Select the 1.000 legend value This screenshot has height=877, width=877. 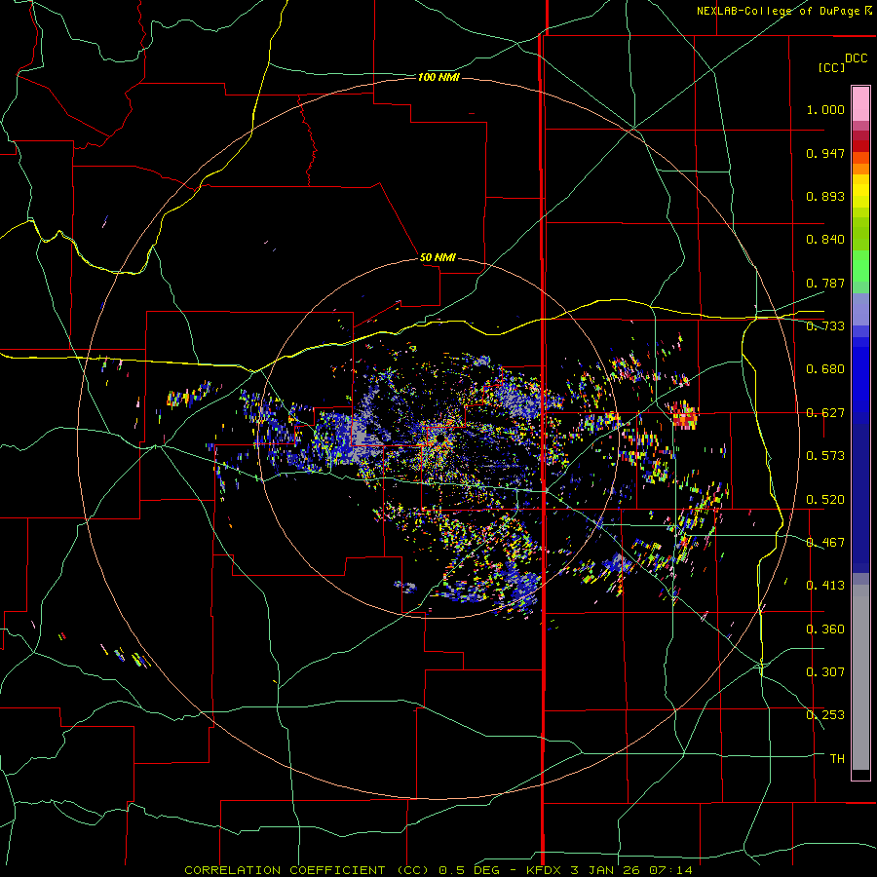pyautogui.click(x=825, y=109)
